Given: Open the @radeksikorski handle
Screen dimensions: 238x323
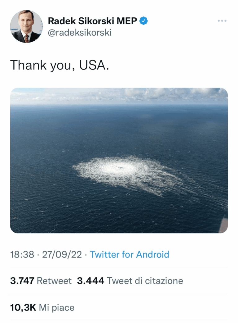Looking at the screenshot, I should pyautogui.click(x=79, y=31).
